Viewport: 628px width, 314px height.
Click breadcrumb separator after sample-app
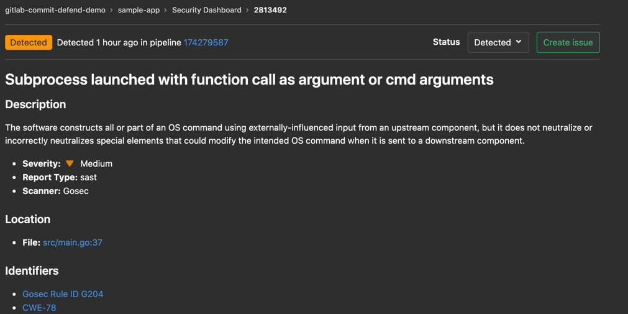166,10
